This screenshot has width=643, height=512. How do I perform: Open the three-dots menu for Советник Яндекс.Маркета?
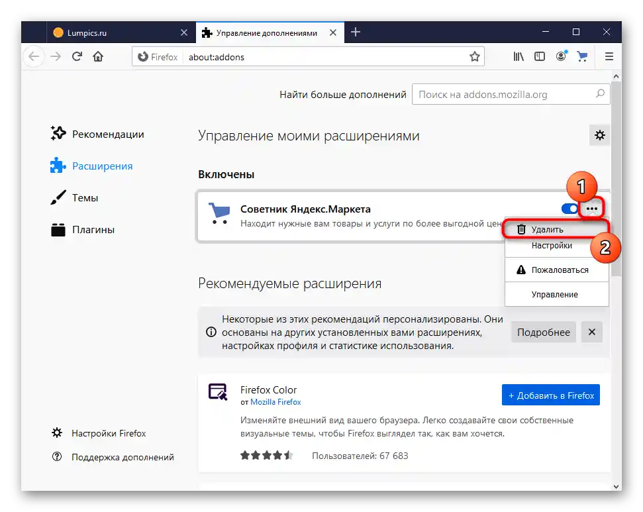click(x=591, y=209)
